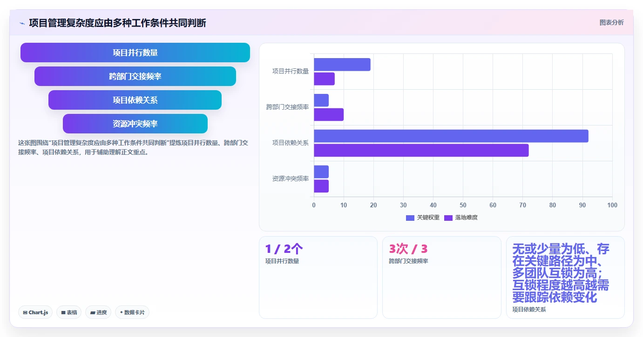643x337 pixels.
Task: Click the Chart.js tag chip
Action: click(35, 312)
